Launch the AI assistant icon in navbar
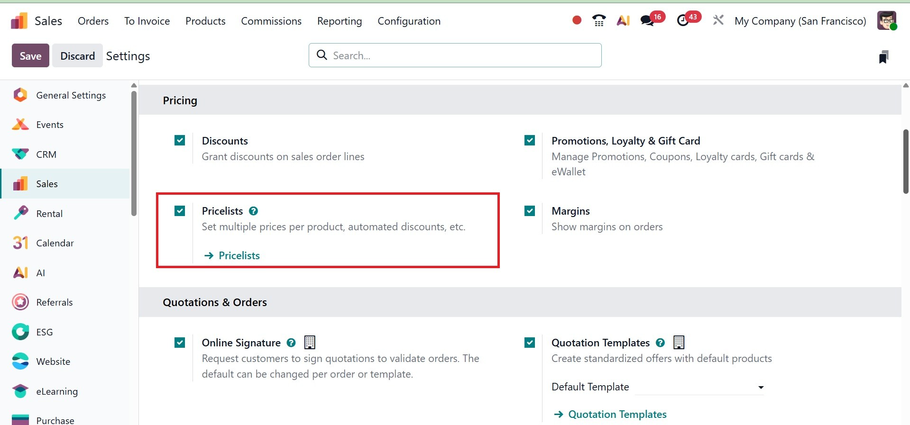The width and height of the screenshot is (910, 425). (x=623, y=20)
